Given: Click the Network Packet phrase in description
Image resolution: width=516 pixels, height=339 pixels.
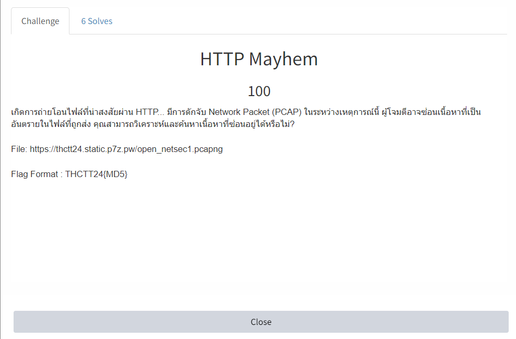Looking at the screenshot, I should pyautogui.click(x=239, y=112).
